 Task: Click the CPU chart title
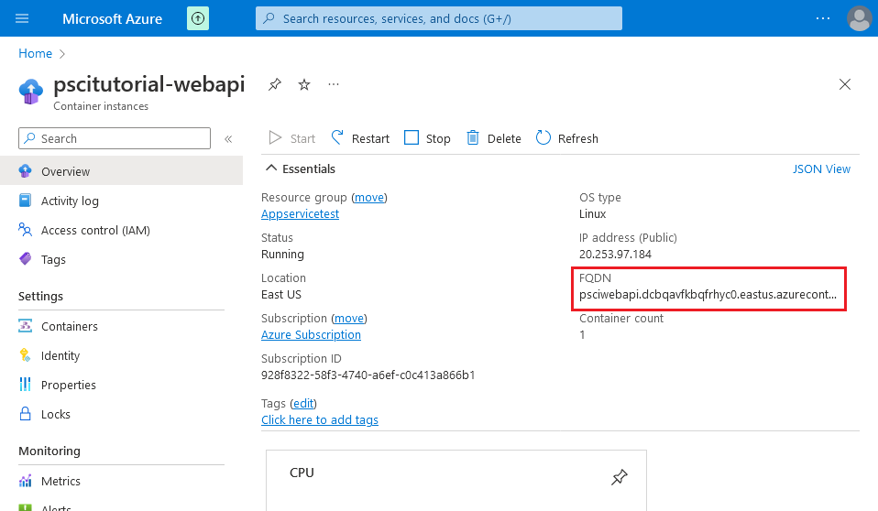point(302,473)
